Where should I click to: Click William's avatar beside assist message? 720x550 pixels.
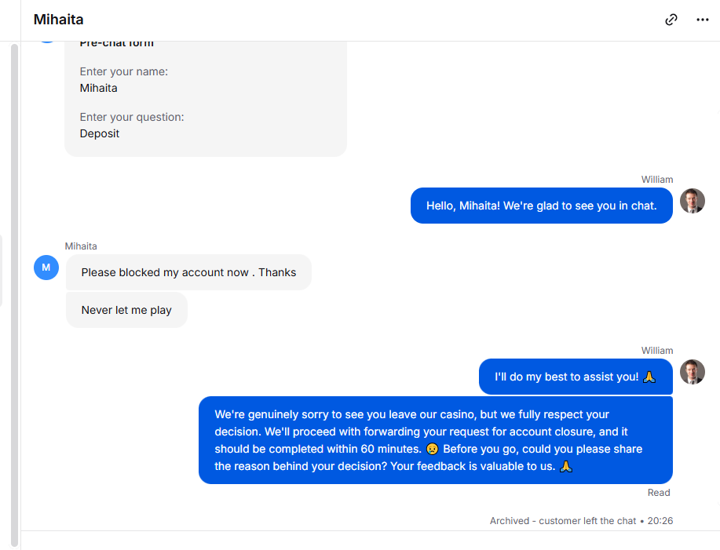pos(692,372)
